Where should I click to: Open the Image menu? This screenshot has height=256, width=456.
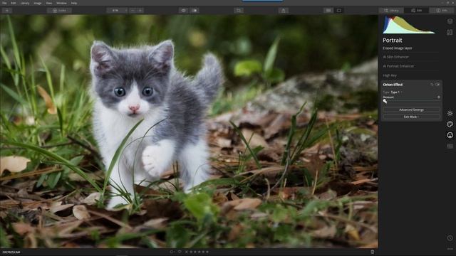[38, 3]
